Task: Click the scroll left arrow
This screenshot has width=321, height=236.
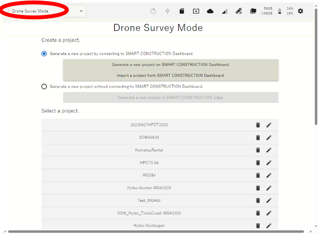Action: [x=5, y=232]
